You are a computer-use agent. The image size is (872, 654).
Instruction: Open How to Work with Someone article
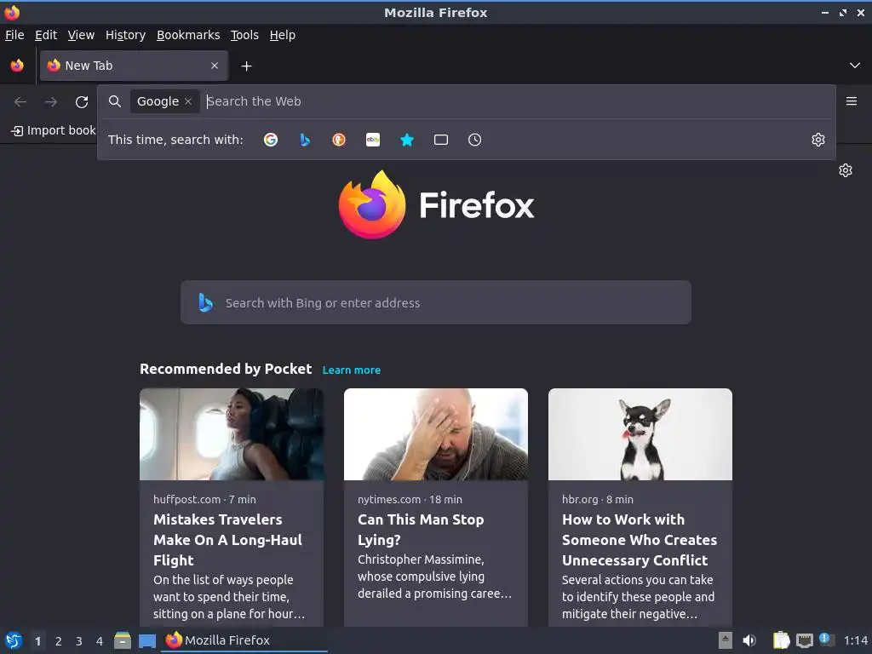coord(640,540)
